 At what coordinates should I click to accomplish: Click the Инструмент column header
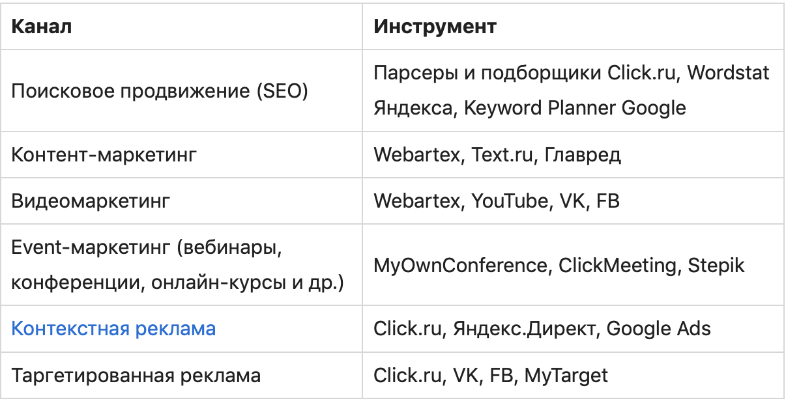click(435, 27)
